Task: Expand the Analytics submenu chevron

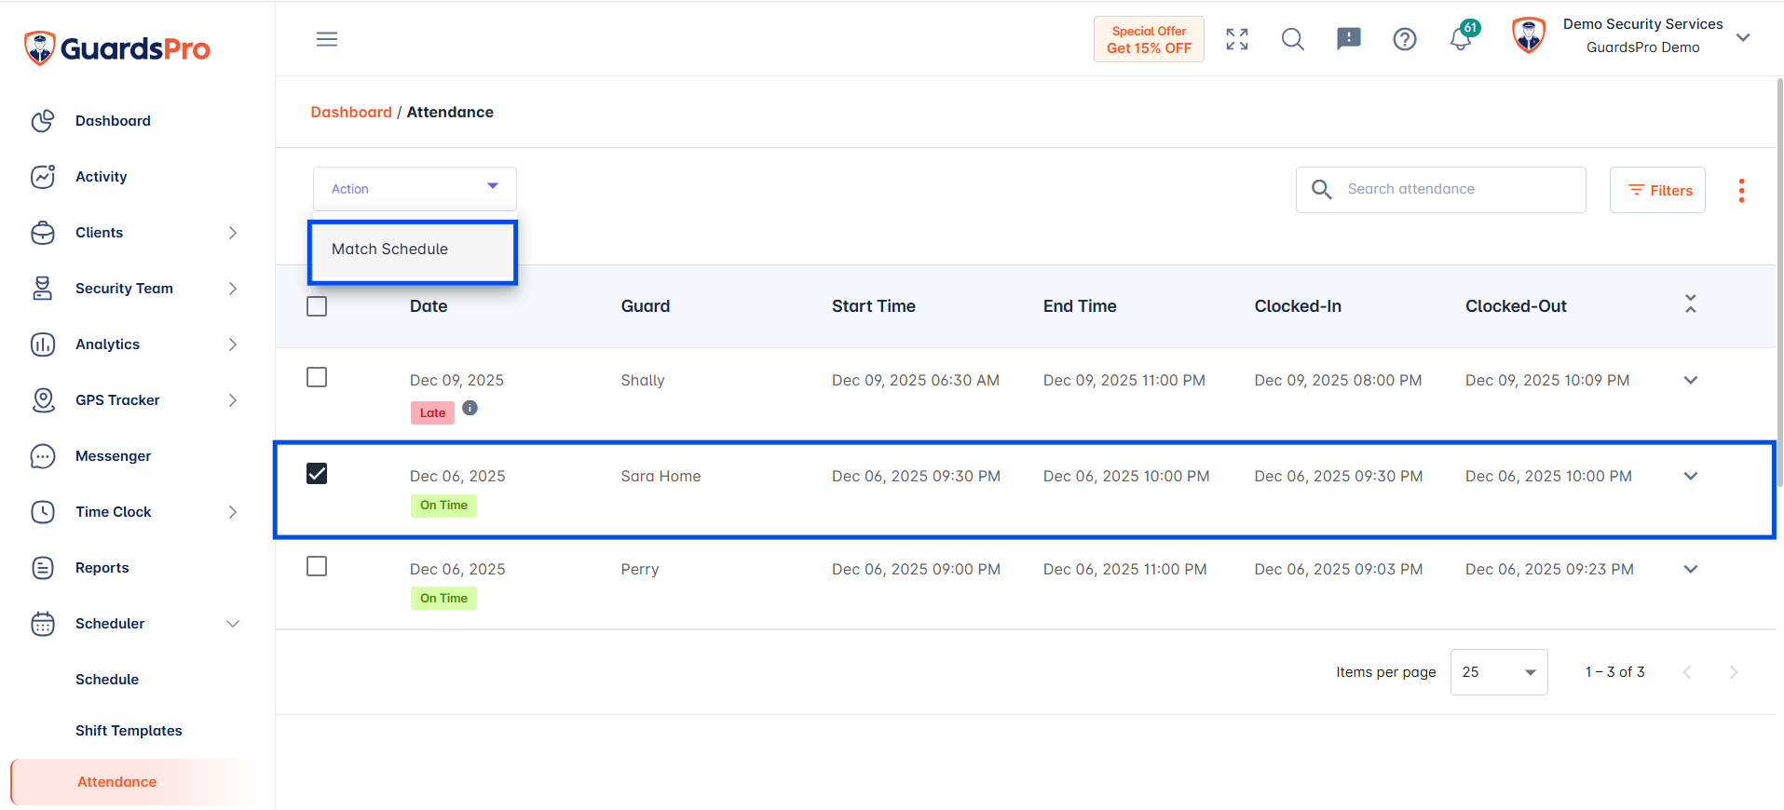Action: 233,344
